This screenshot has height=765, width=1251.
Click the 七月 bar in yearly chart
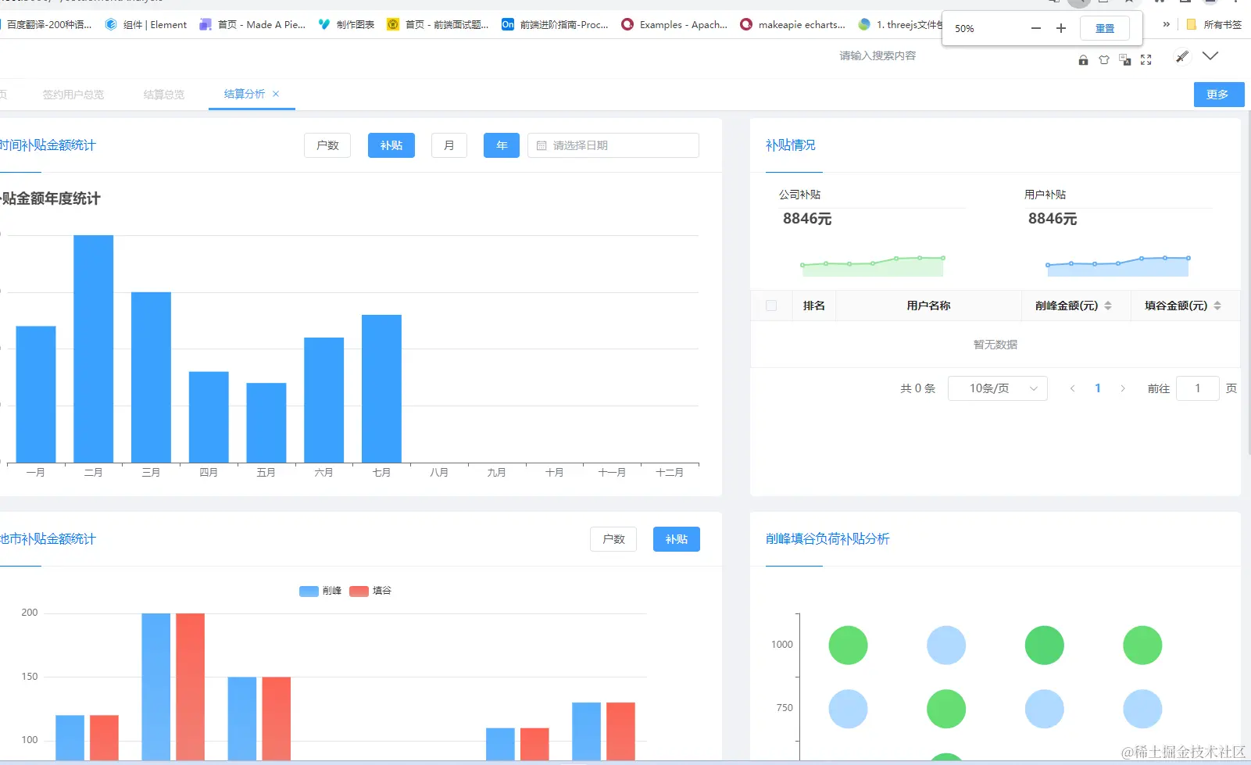point(381,388)
